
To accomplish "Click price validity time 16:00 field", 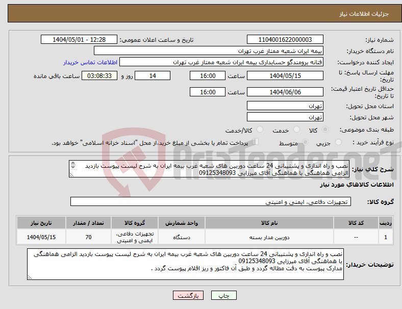I will click(208, 92).
